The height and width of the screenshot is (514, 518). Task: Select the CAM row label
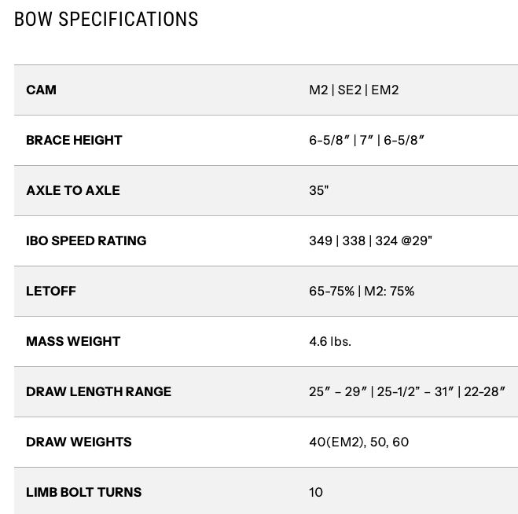coord(41,90)
